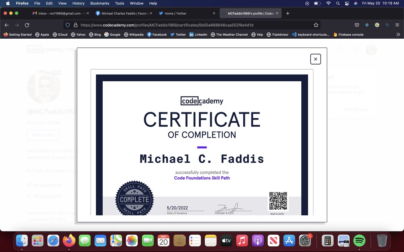Open Calendar from the Dock
404x252 pixels.
coord(164,241)
